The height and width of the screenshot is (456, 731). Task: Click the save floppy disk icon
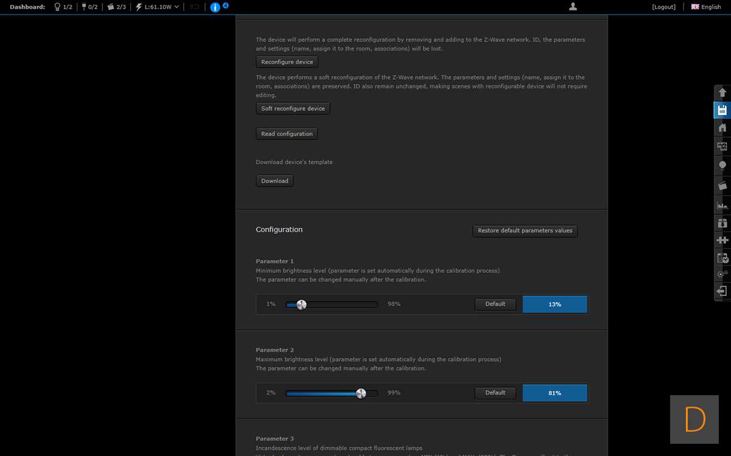coord(722,110)
